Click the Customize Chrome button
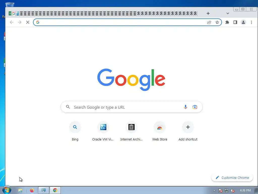Image resolution: width=258 pixels, height=194 pixels. 232,178
